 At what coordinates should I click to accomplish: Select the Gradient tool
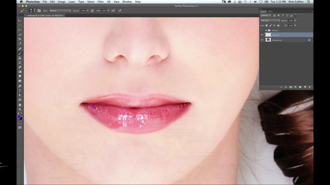[20, 72]
